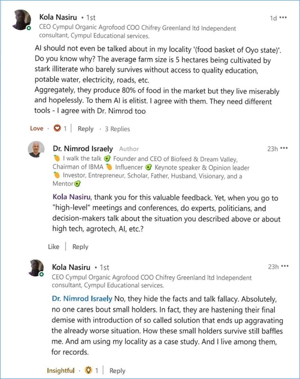Open the three-dot menu on Kola's last reply
300x379 pixels.
(286, 267)
